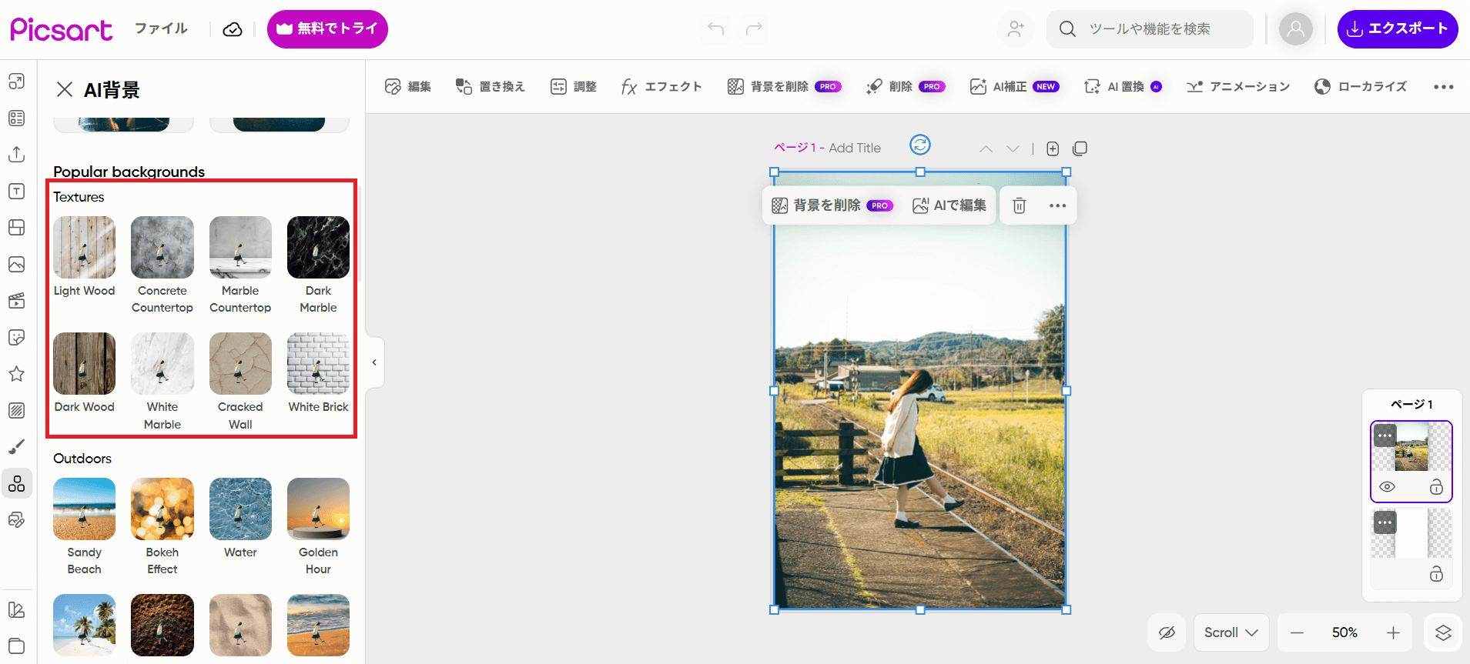Click the undo arrow icon
Screen dimensions: 1470x664
715,29
